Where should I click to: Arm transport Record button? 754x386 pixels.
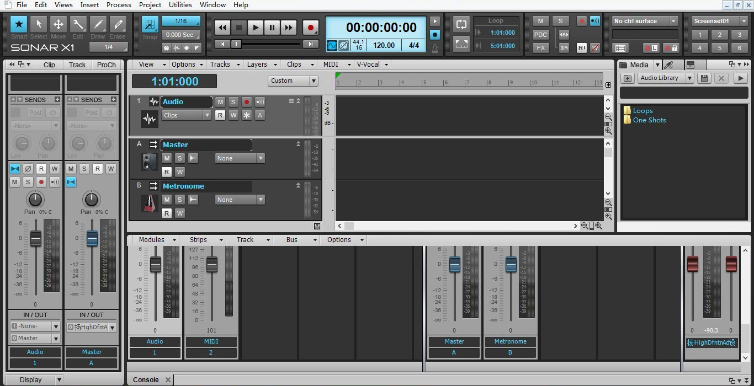tap(310, 27)
